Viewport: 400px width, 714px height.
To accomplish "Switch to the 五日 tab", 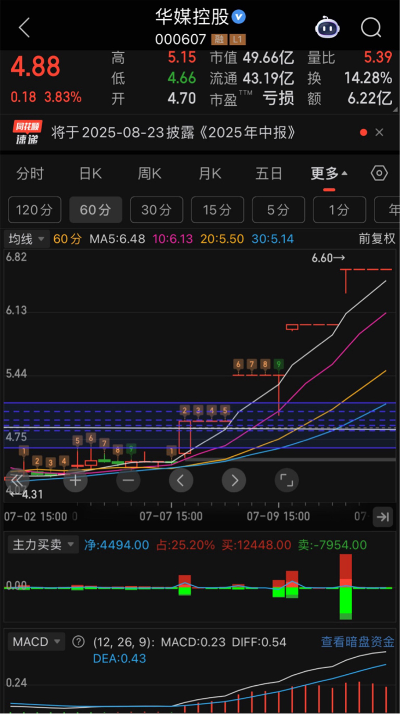I will coord(269,174).
